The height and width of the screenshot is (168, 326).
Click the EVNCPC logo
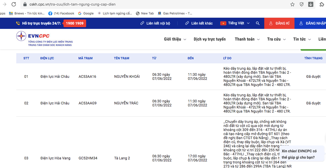pos(33,36)
